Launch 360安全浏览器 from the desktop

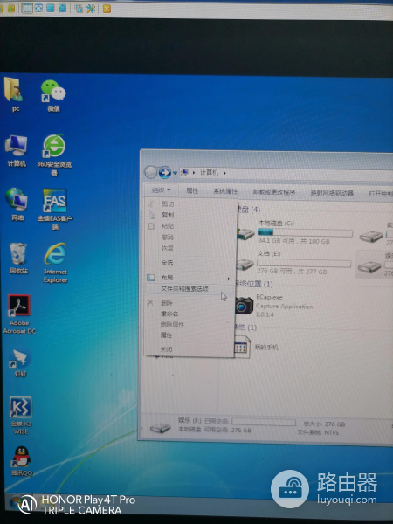(x=54, y=155)
